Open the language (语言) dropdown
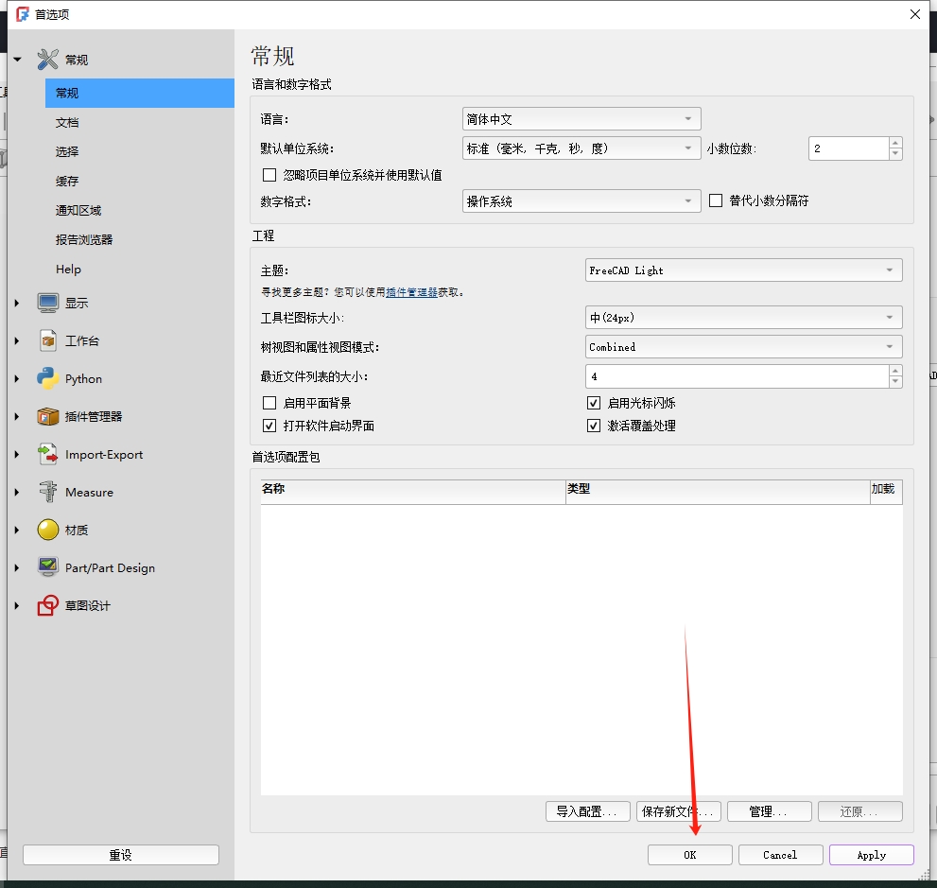 pyautogui.click(x=581, y=119)
